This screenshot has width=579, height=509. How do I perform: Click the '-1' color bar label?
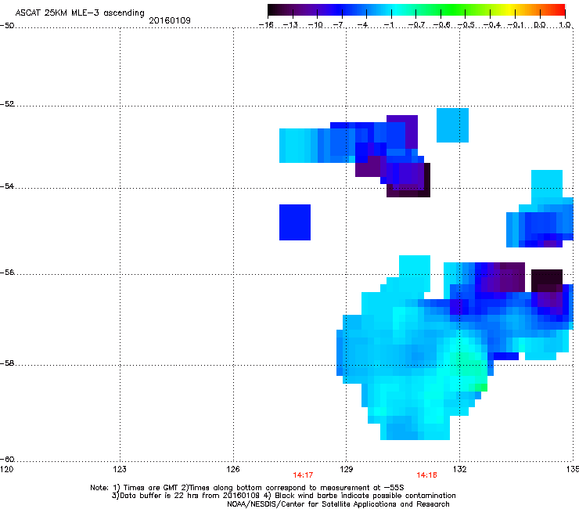(x=389, y=25)
